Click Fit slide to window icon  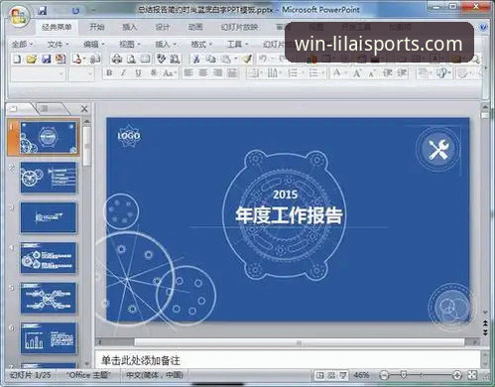[x=472, y=375]
